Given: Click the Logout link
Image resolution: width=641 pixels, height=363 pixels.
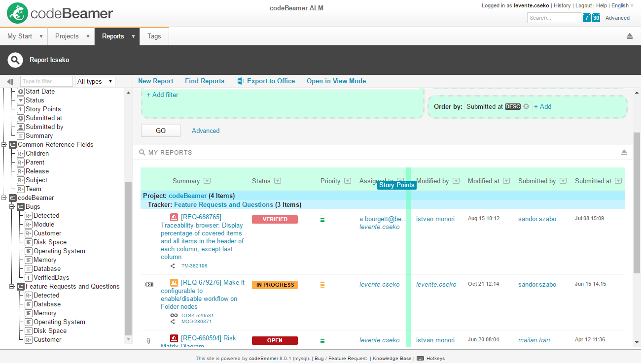Looking at the screenshot, I should point(583,6).
